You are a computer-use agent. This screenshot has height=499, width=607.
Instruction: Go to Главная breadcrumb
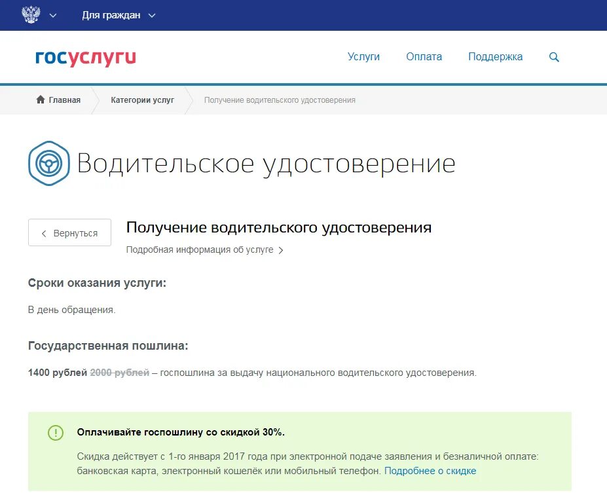pos(64,100)
